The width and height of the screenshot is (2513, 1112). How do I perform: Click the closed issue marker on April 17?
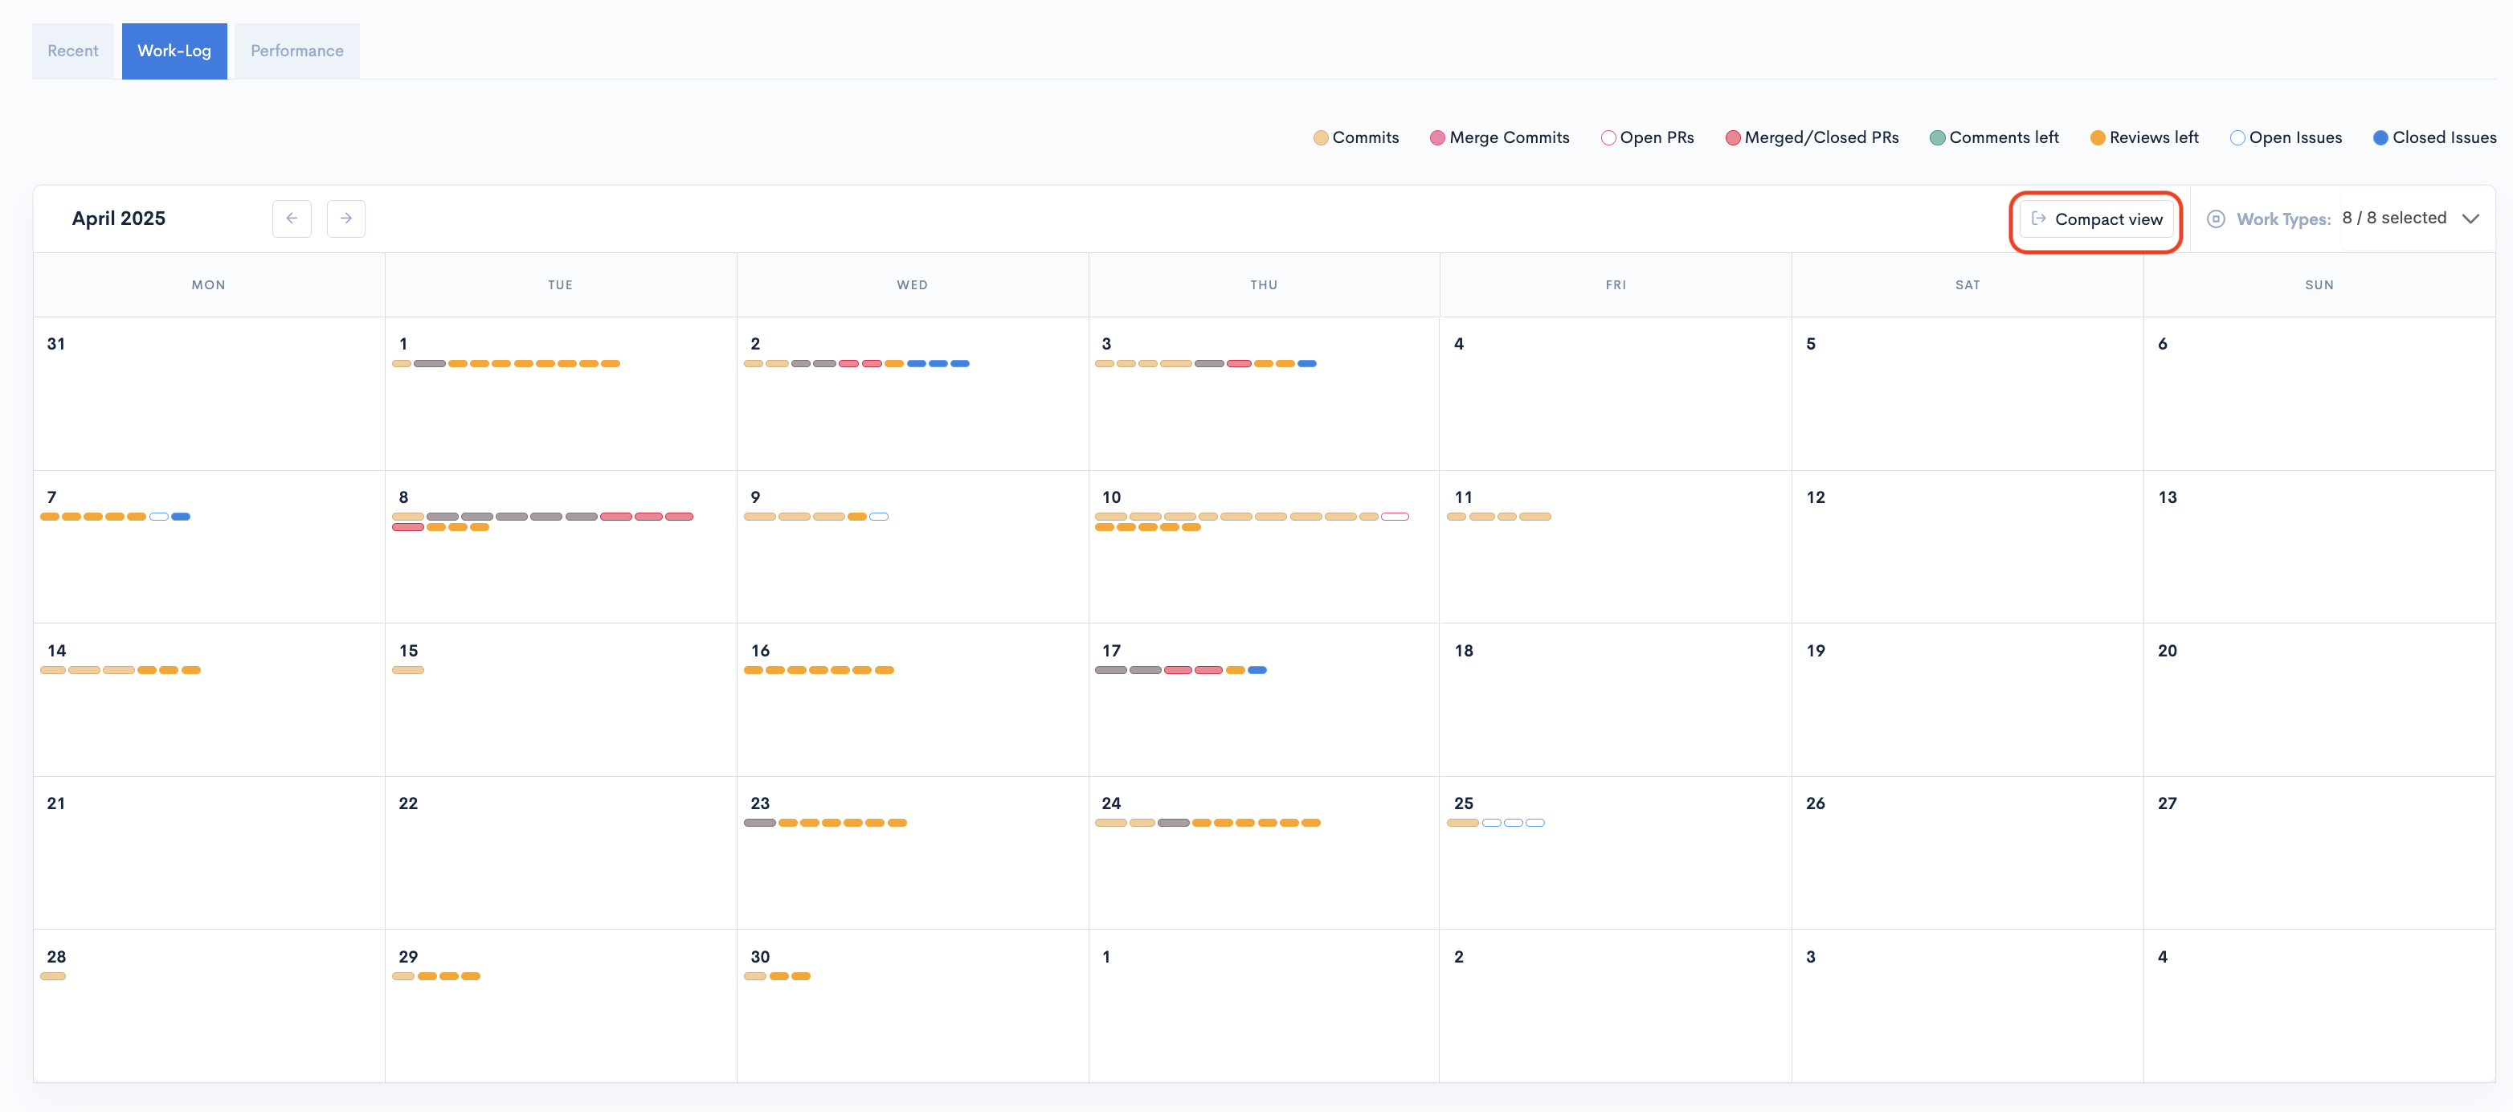(1257, 670)
